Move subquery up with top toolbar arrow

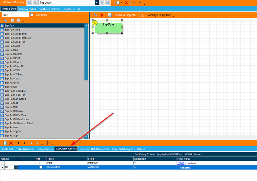pyautogui.click(x=134, y=3)
